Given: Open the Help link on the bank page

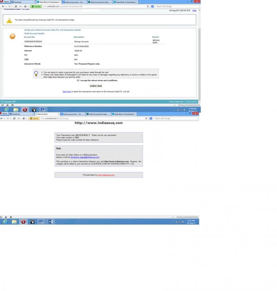Looking at the screenshot, I should [x=194, y=11].
